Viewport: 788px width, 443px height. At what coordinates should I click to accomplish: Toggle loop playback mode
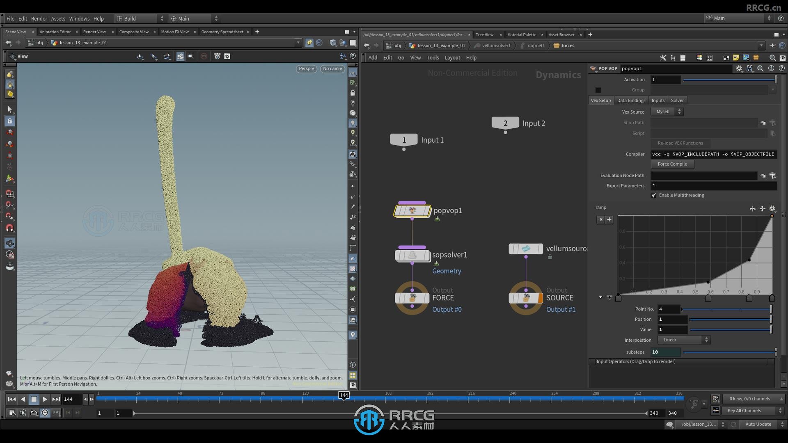coord(34,413)
